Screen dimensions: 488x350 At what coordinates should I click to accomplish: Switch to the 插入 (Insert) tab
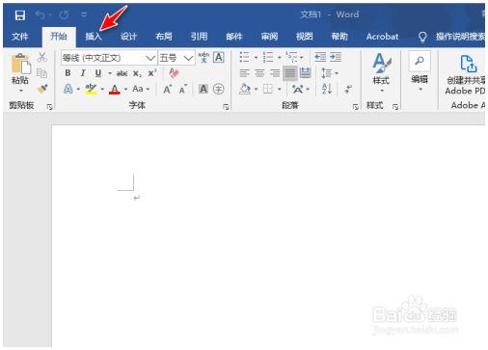pyautogui.click(x=93, y=37)
